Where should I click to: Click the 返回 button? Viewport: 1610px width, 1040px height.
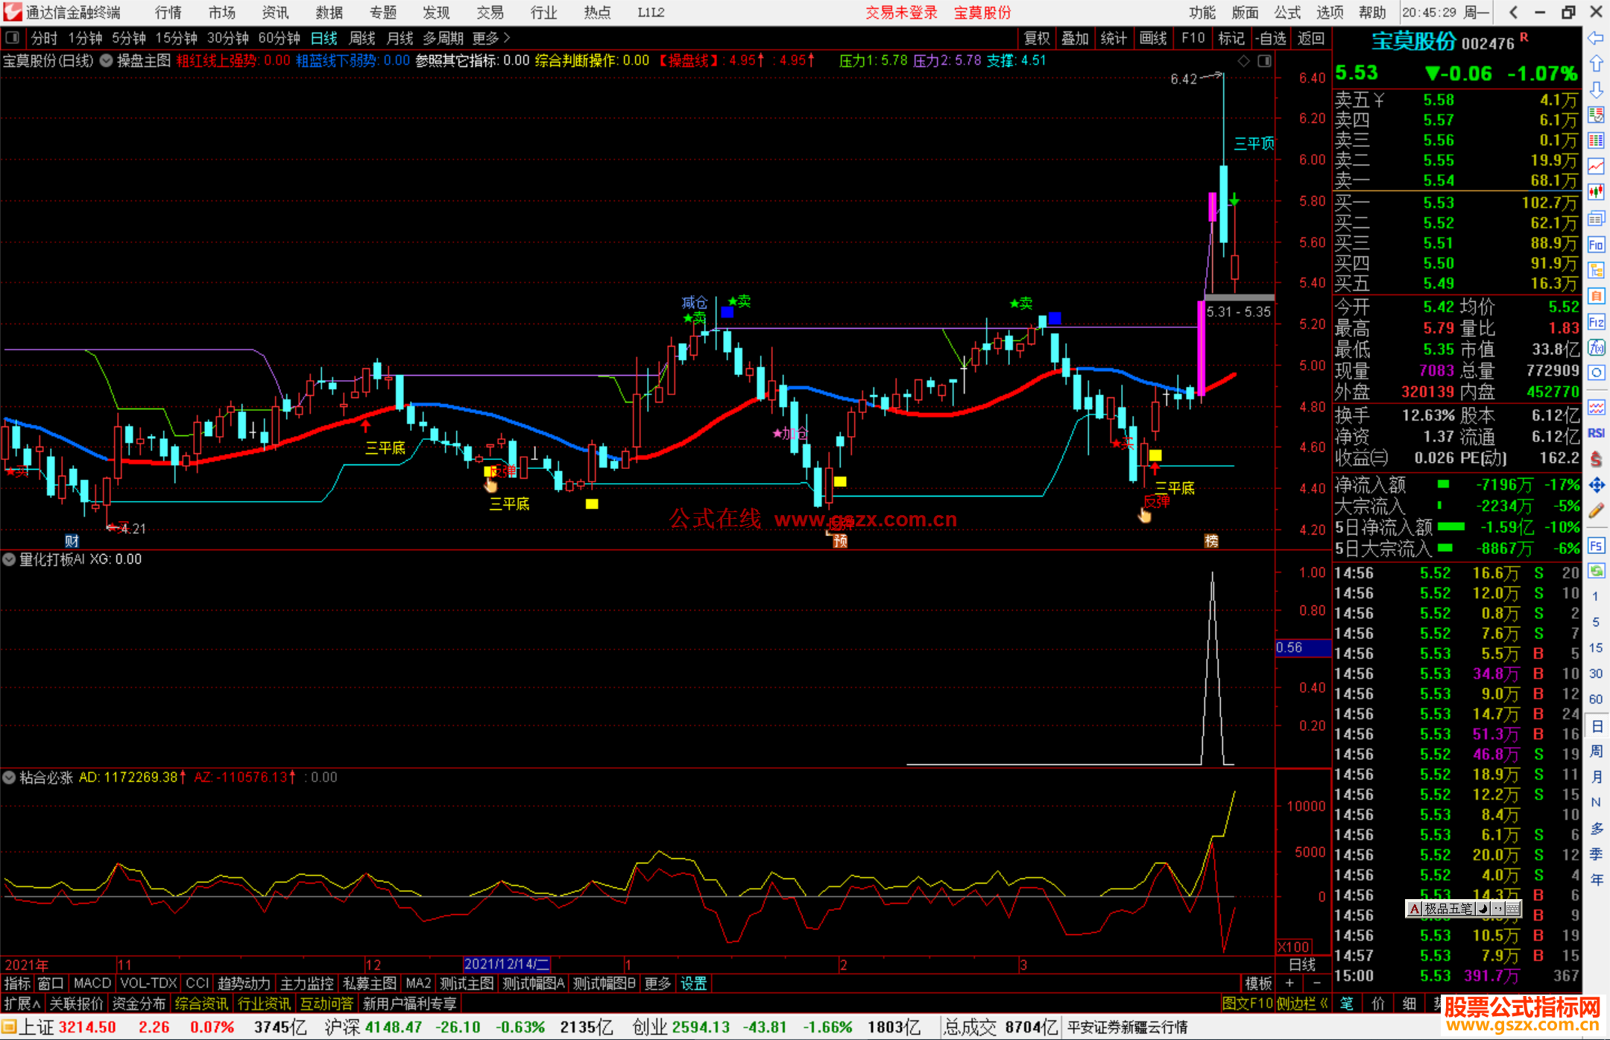(x=1310, y=38)
